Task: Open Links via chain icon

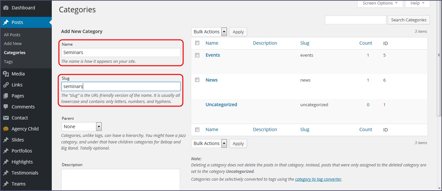Action: (x=6, y=85)
